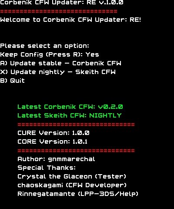Click the CORE Version 1.0.1 line

(52, 142)
